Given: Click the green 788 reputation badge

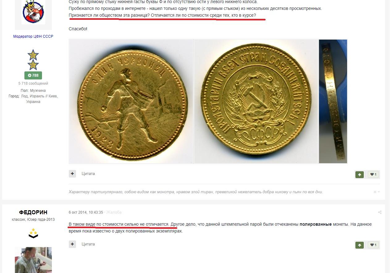Looking at the screenshot, I should click(x=33, y=75).
